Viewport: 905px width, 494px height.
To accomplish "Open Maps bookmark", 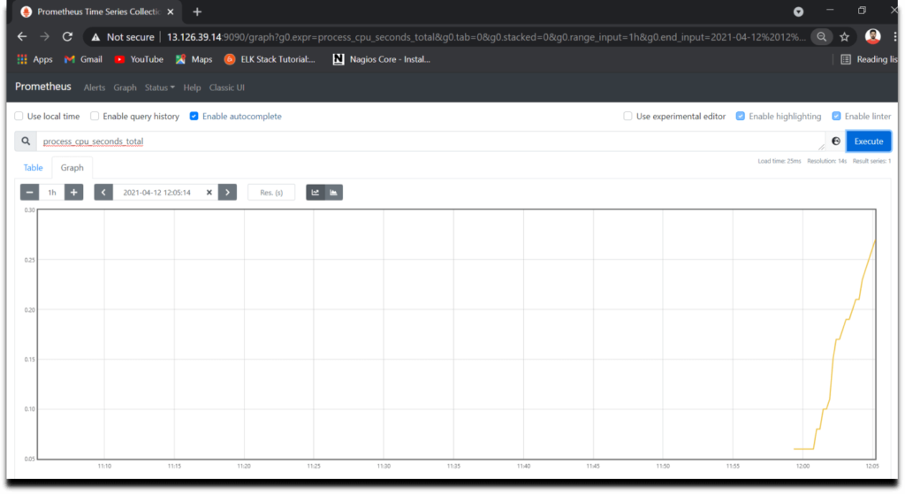I will [194, 59].
